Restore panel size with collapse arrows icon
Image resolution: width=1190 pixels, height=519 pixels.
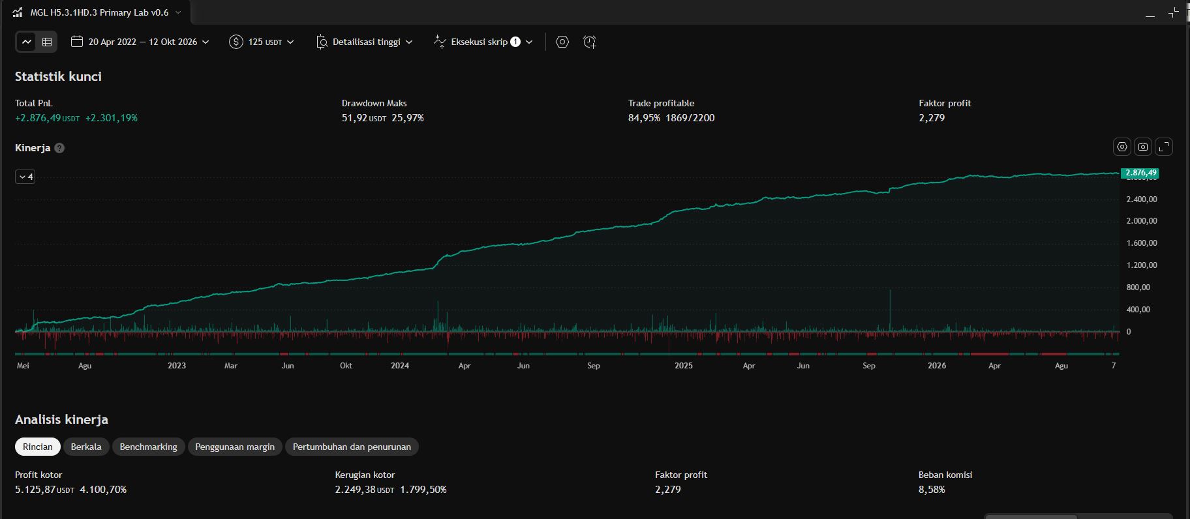point(1173,12)
